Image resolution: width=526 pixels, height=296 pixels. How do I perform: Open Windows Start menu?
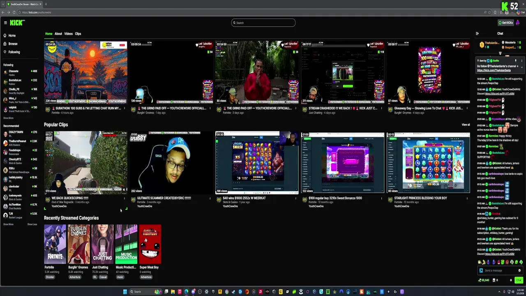click(x=125, y=292)
